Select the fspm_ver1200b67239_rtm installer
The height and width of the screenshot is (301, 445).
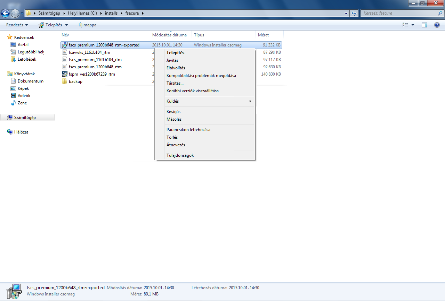click(92, 74)
